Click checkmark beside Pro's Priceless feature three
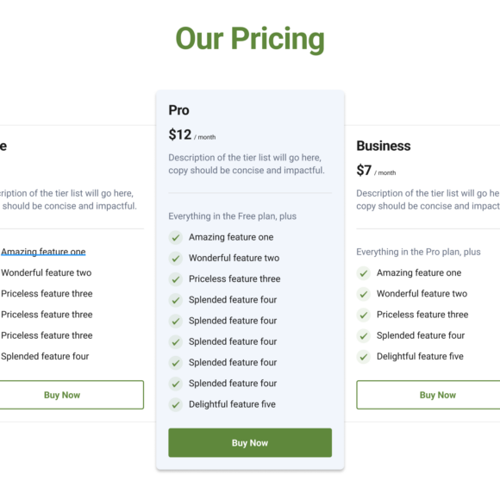500x500 pixels. 175,279
